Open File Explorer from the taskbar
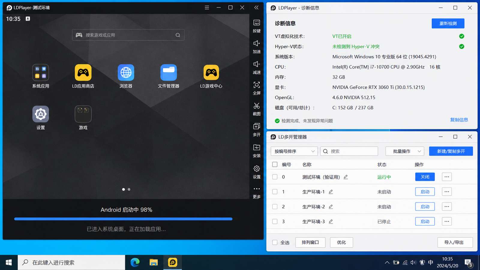The height and width of the screenshot is (270, 480). [154, 262]
